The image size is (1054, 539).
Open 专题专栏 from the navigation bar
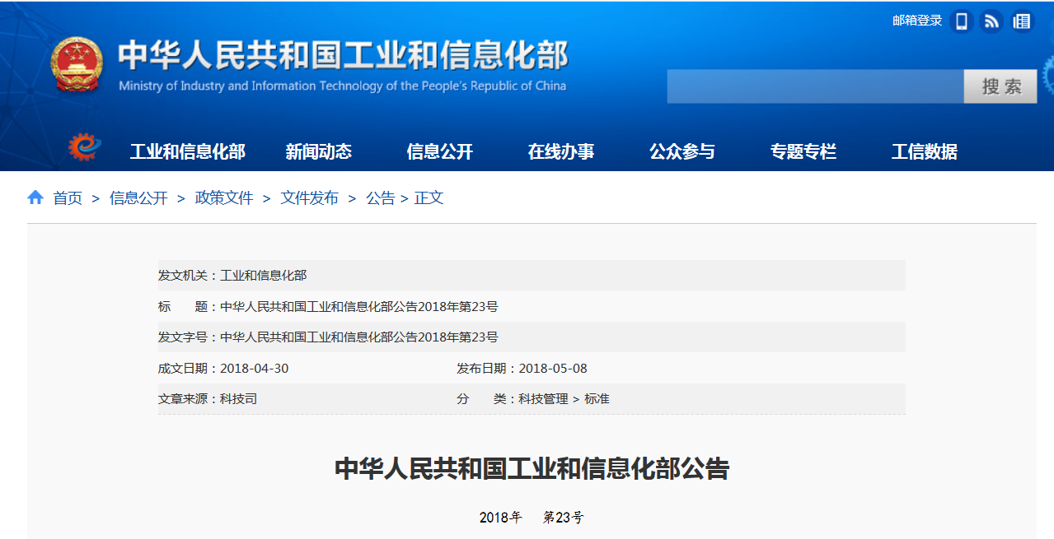(x=803, y=151)
